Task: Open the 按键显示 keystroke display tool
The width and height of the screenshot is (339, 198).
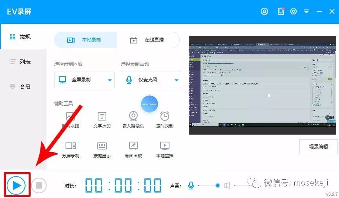Action: click(x=102, y=150)
